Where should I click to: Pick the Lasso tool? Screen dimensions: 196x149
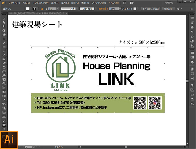pos(4,31)
